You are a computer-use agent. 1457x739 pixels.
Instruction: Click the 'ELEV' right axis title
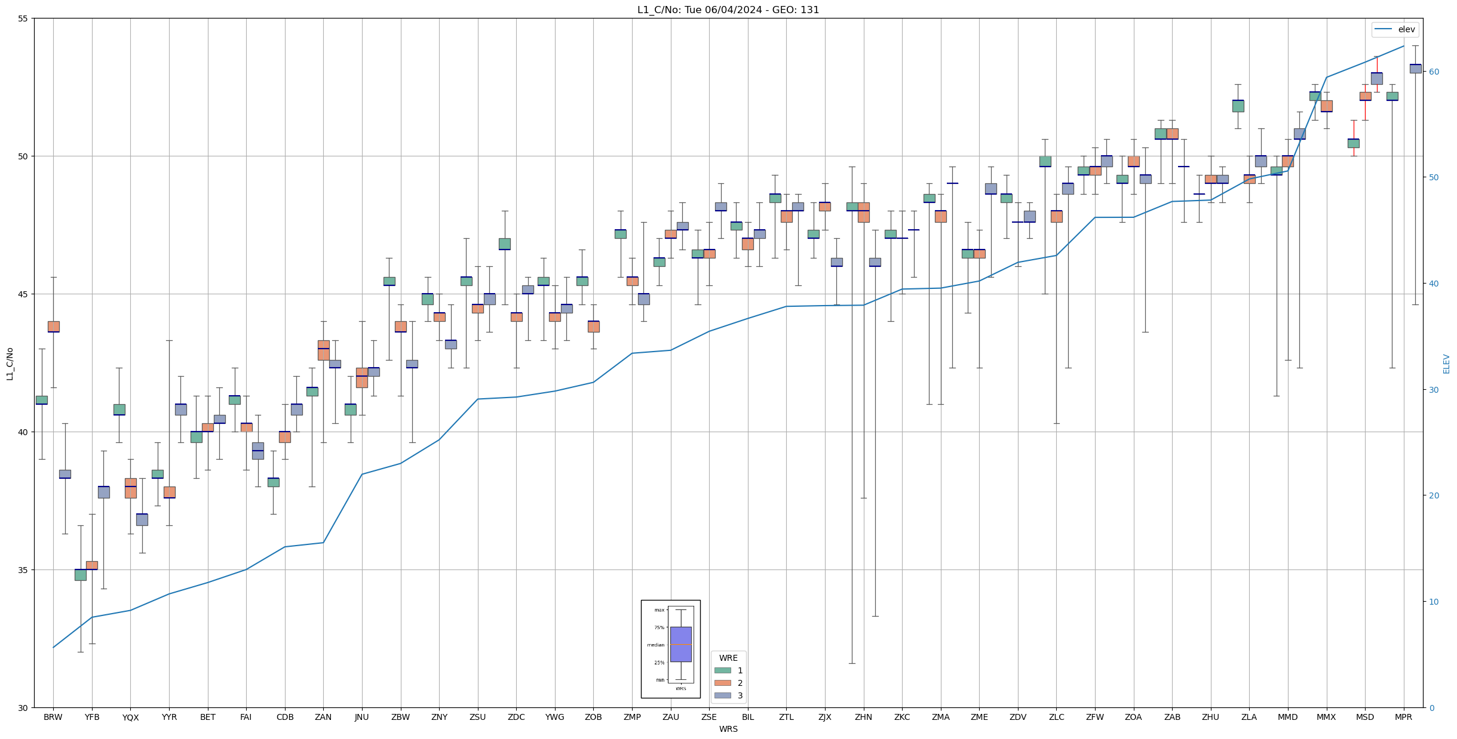tap(1446, 364)
